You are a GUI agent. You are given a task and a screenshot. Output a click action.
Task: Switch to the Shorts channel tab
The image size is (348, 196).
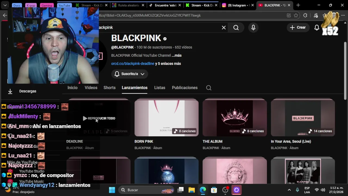tap(110, 88)
